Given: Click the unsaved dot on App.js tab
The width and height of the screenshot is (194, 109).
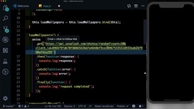Looking at the screenshot, I should click(x=59, y=6).
